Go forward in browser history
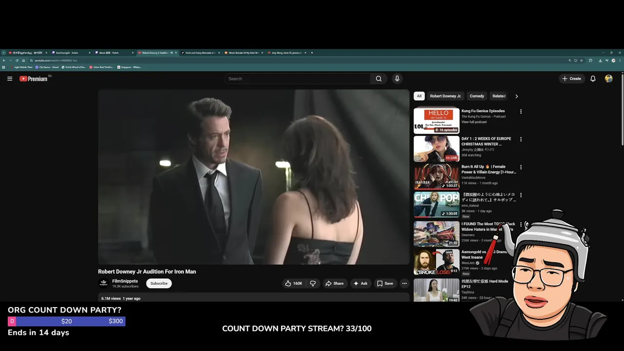624x351 pixels. coord(10,60)
